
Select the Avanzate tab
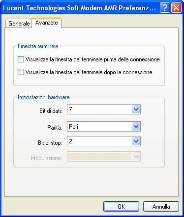pos(47,23)
